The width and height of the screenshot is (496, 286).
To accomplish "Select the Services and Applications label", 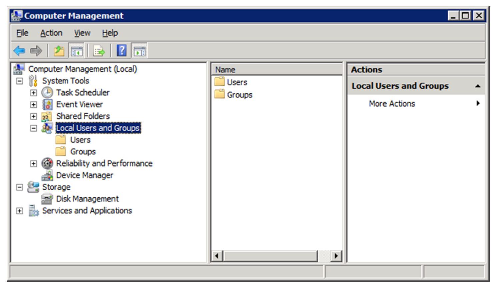I will point(87,211).
